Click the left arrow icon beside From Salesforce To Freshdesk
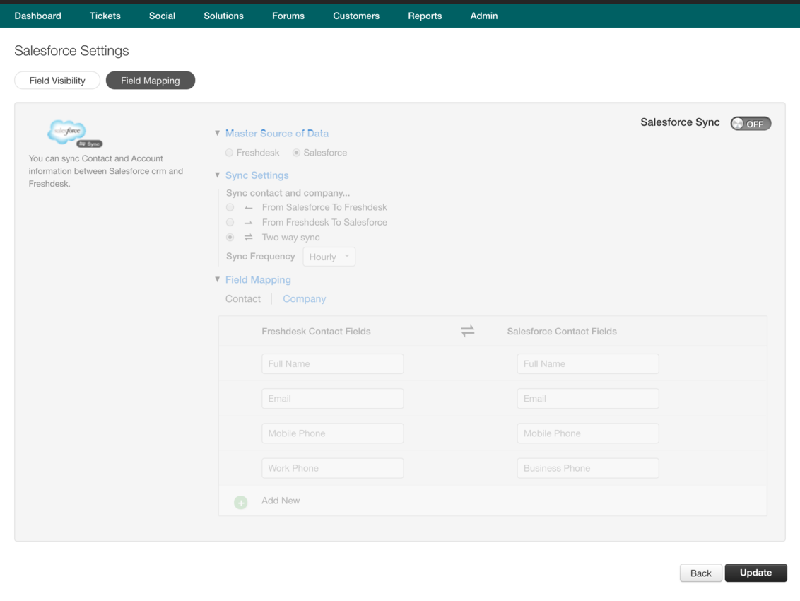This screenshot has width=800, height=601. (x=248, y=206)
